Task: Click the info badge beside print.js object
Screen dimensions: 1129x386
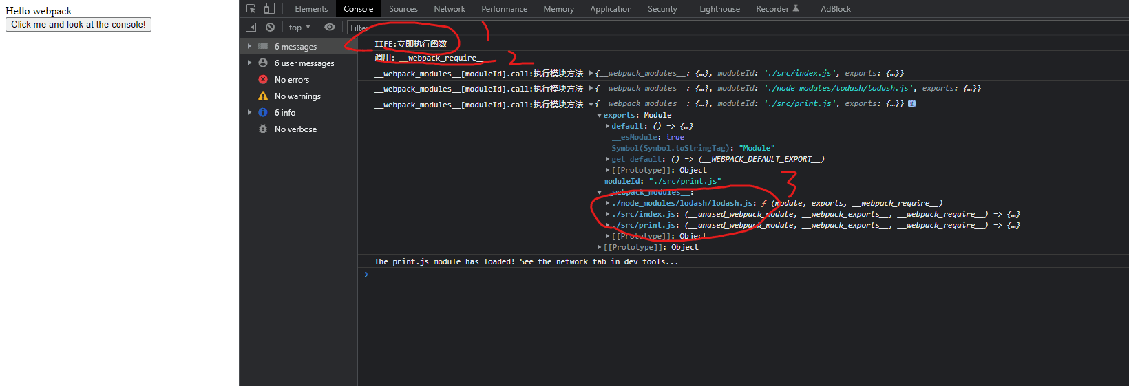Action: click(x=911, y=104)
